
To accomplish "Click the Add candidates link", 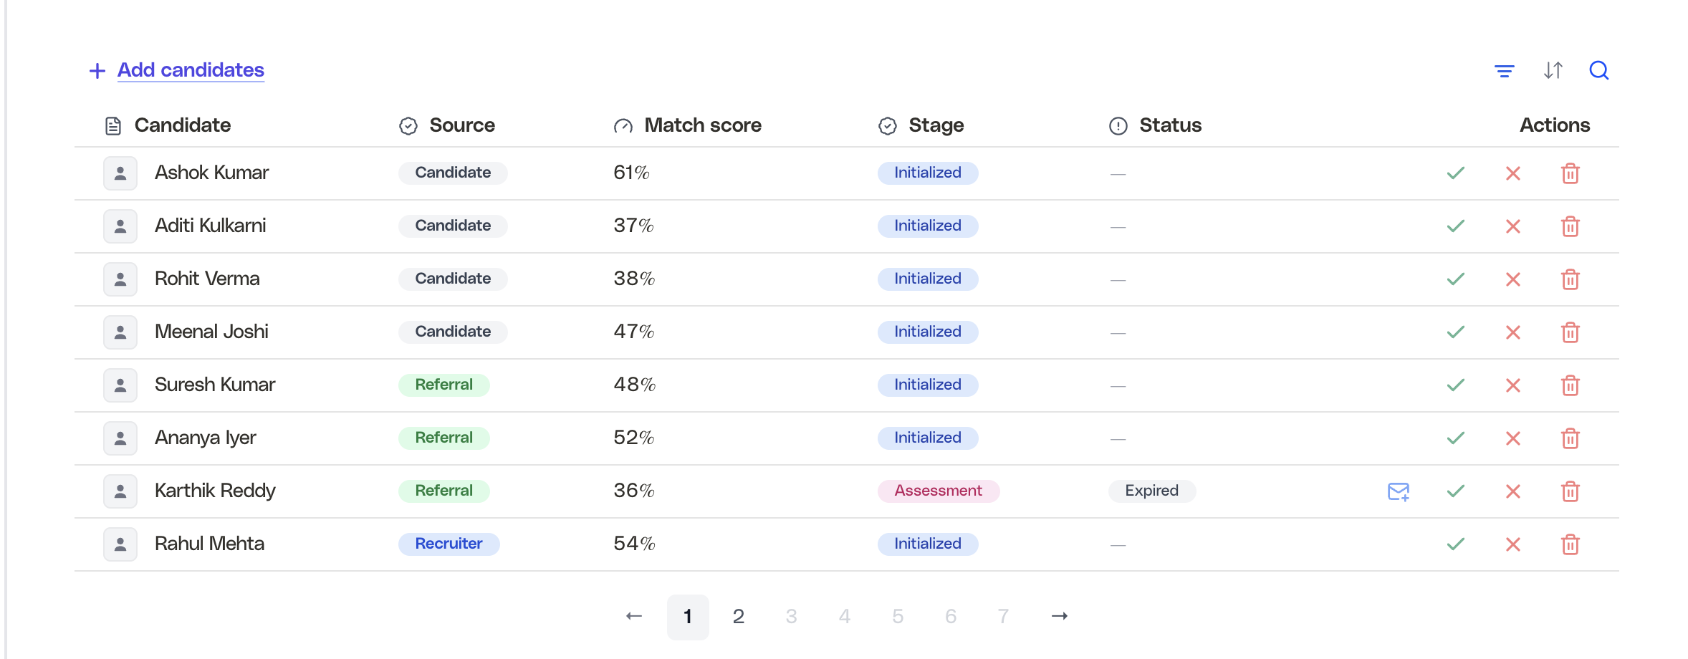I will tap(190, 70).
